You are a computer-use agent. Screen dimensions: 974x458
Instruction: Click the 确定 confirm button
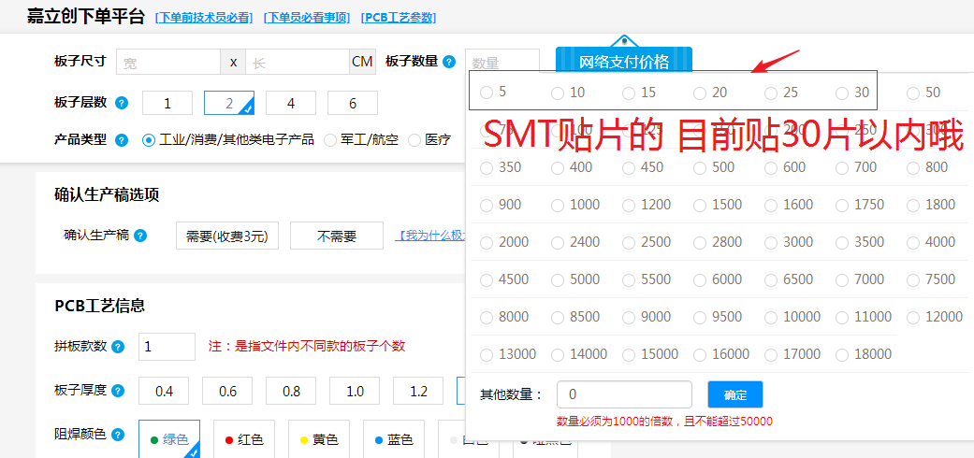click(x=735, y=394)
